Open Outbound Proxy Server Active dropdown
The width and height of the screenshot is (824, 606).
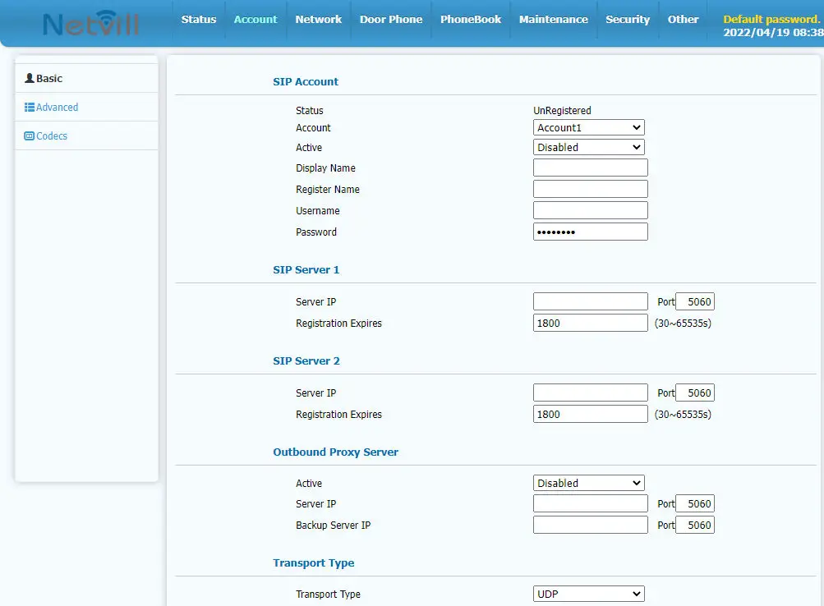click(x=588, y=483)
